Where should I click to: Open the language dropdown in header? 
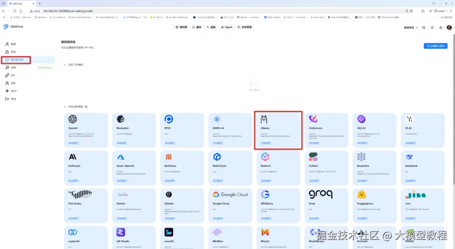click(x=411, y=27)
